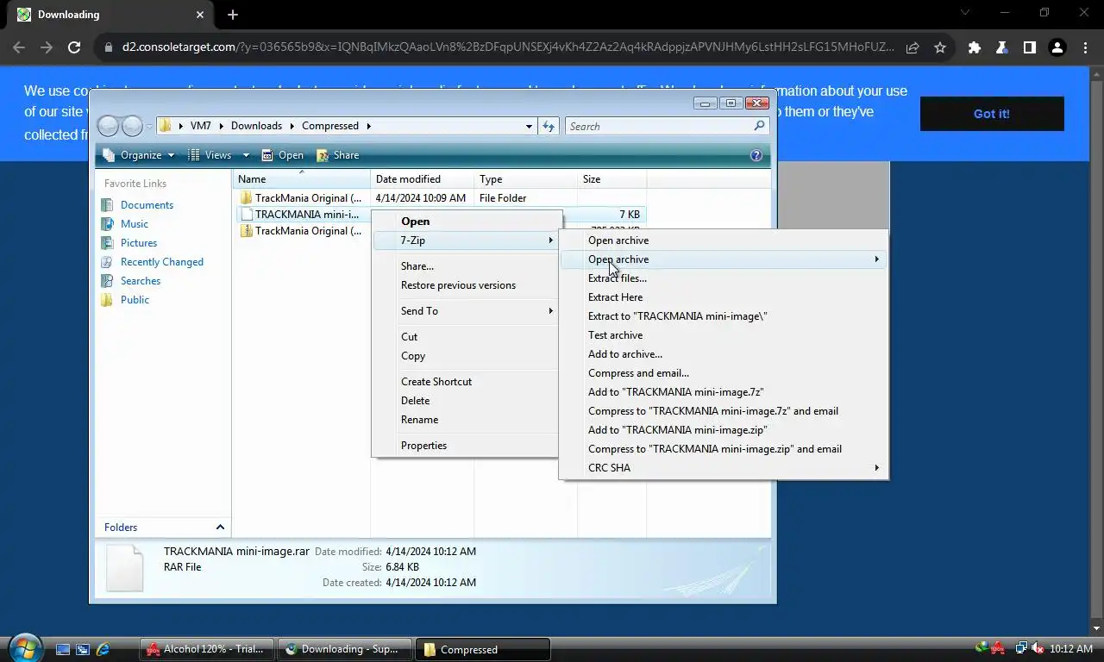Select Extract Here in 7-Zip menu
The height and width of the screenshot is (662, 1104).
click(x=615, y=297)
